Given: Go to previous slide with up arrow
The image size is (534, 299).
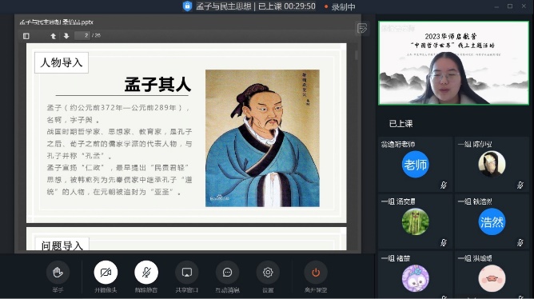Looking at the screenshot, I should (53, 36).
